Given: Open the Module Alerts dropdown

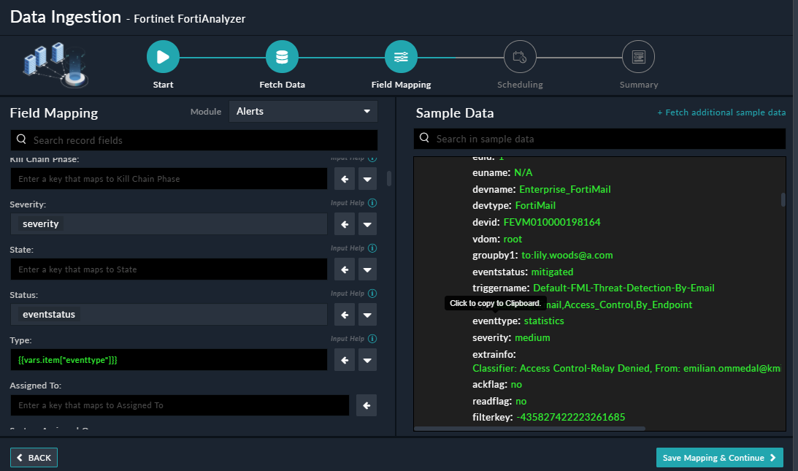Looking at the screenshot, I should (x=303, y=111).
